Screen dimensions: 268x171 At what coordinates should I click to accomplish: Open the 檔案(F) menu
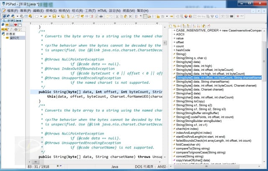12,10
